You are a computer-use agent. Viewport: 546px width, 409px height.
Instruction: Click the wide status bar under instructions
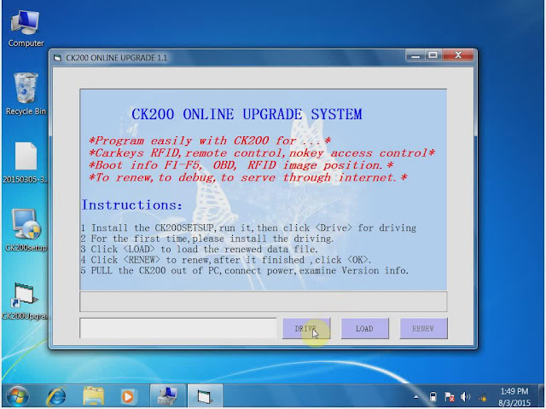pos(264,302)
